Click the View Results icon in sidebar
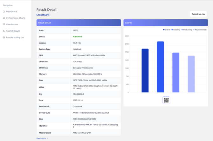 pyautogui.click(x=4, y=24)
